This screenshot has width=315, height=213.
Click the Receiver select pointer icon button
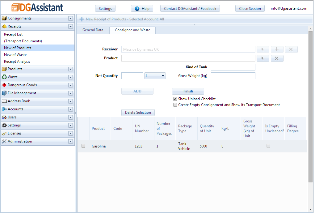(263, 49)
